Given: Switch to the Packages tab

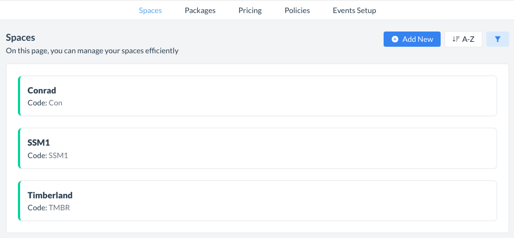Looking at the screenshot, I should [x=200, y=10].
